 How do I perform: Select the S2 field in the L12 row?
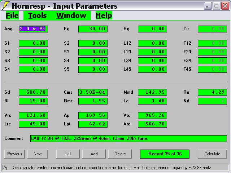click(x=93, y=43)
